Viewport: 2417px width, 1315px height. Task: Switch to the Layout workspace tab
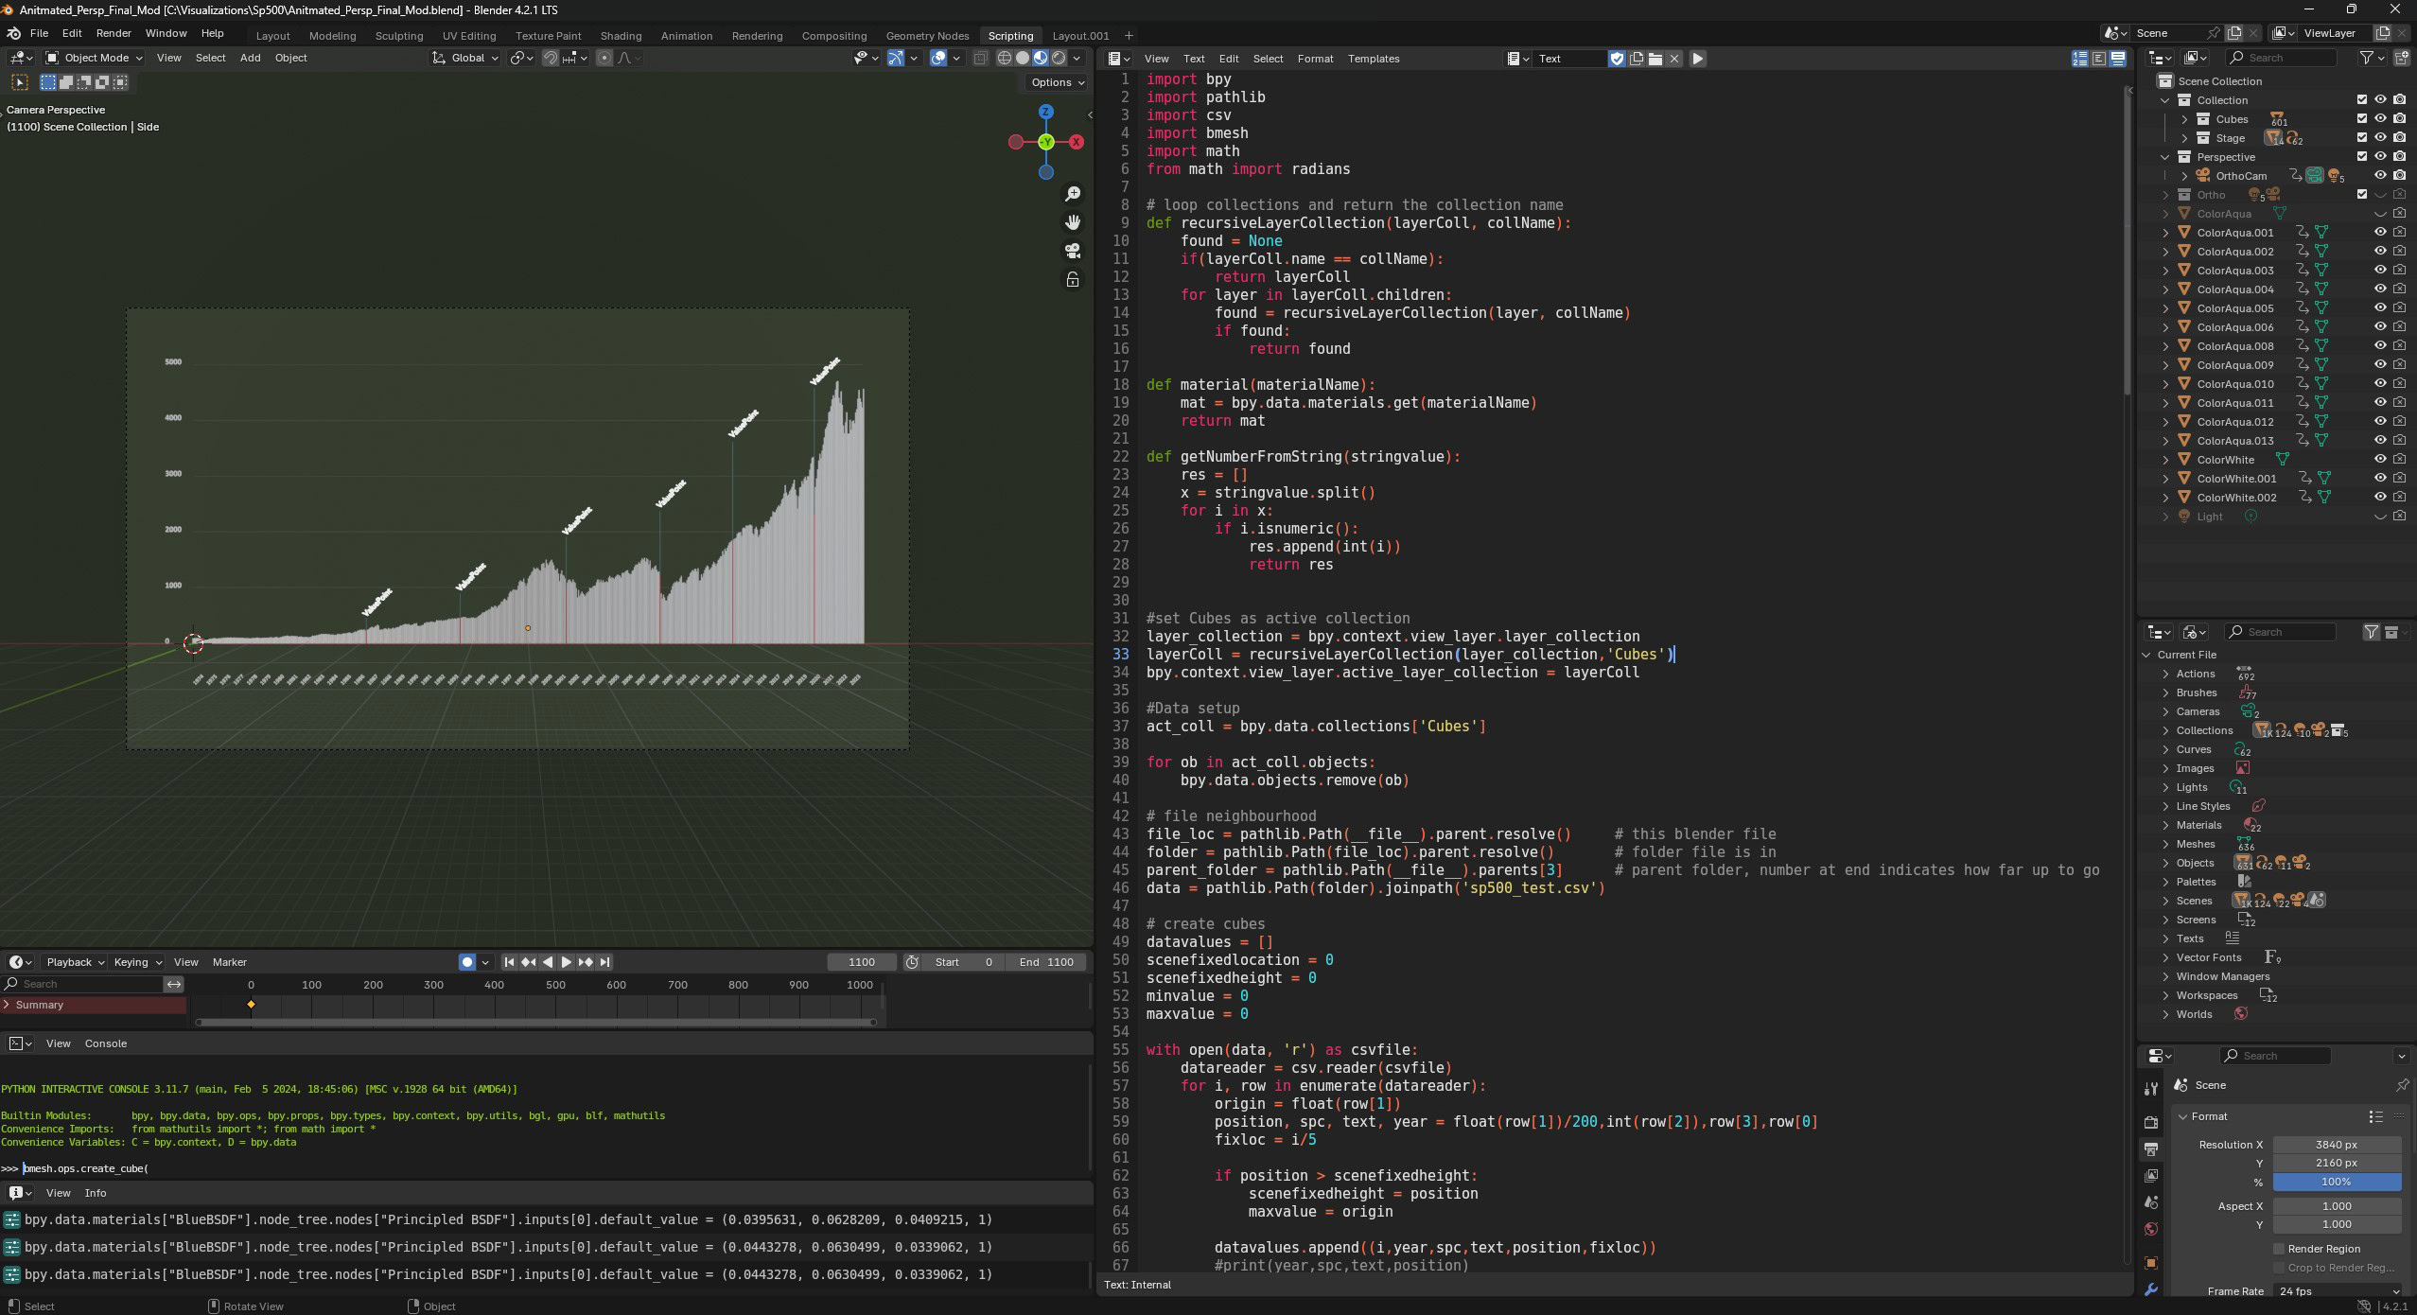pos(272,36)
